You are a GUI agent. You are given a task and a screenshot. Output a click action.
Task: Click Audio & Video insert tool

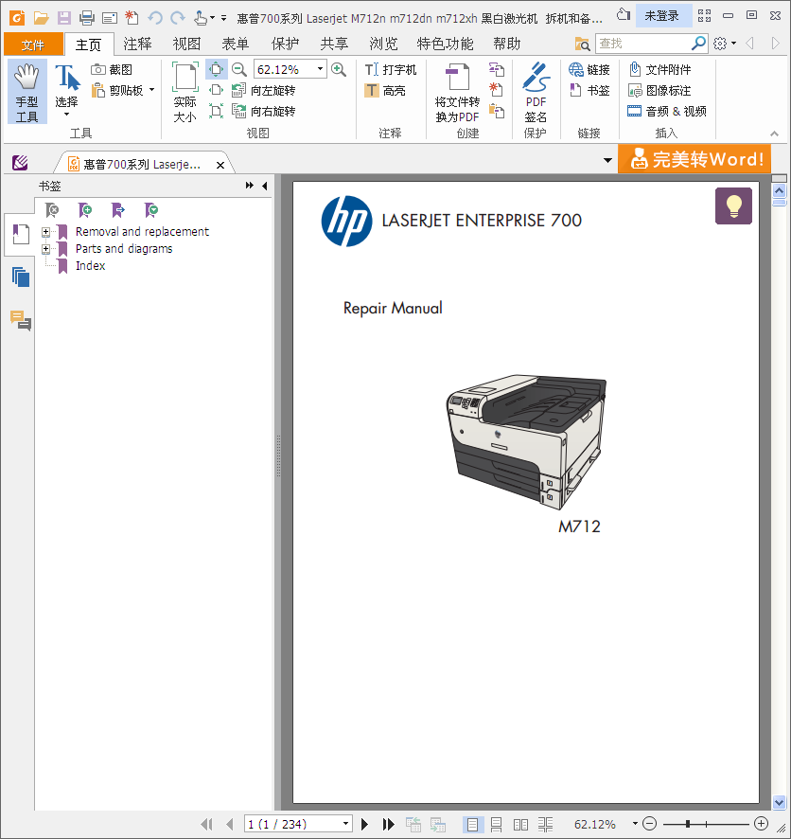click(x=667, y=112)
